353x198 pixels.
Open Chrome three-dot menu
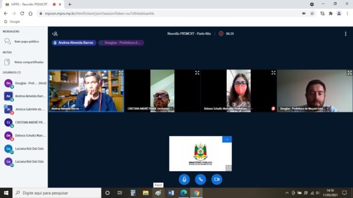[x=347, y=14]
